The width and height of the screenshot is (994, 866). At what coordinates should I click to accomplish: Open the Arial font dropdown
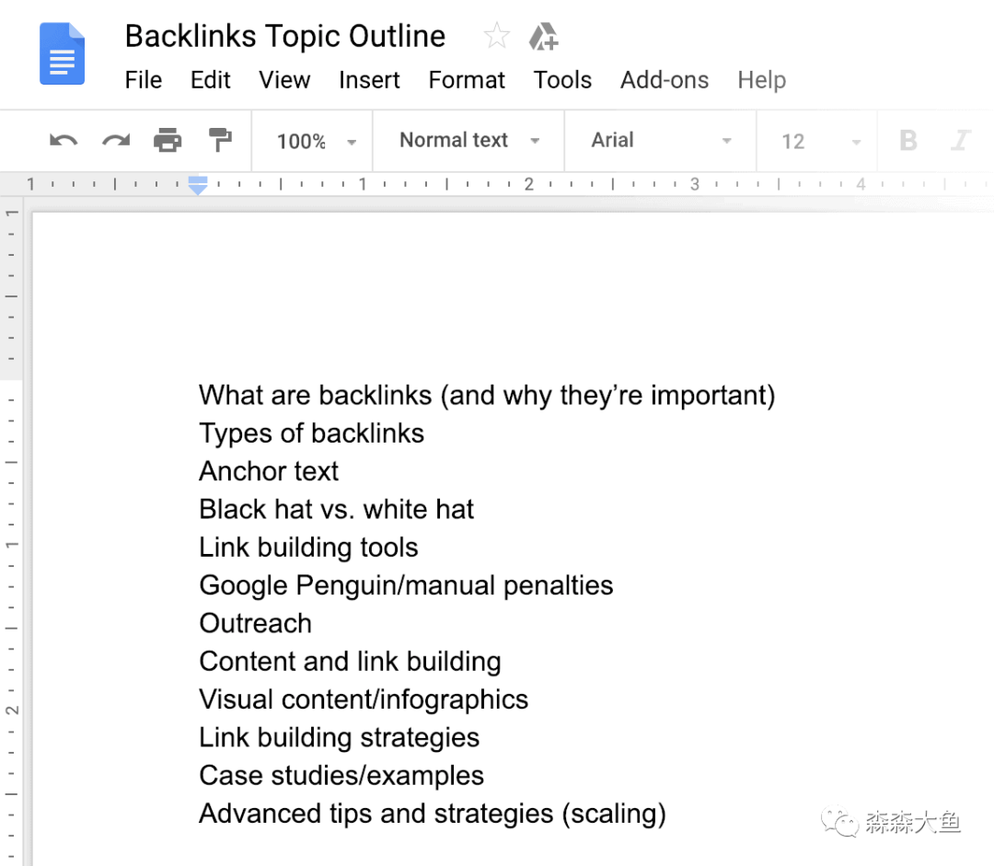(x=661, y=141)
